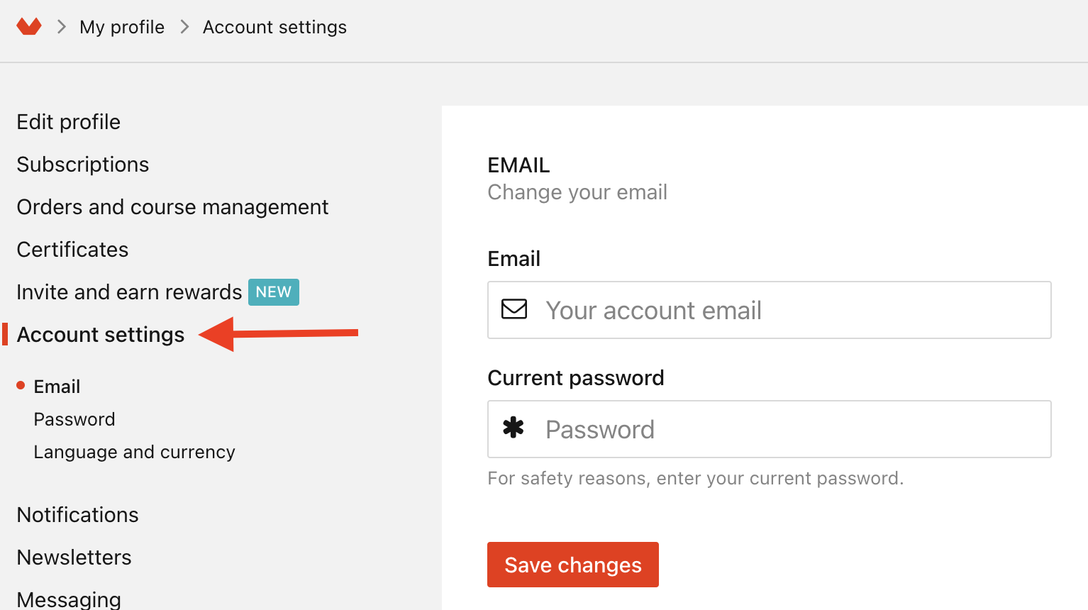Click the chevron after the logo
The image size is (1088, 610).
(62, 27)
